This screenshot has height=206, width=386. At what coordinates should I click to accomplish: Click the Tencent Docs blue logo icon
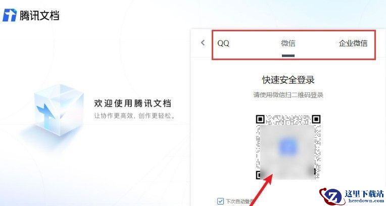point(10,15)
